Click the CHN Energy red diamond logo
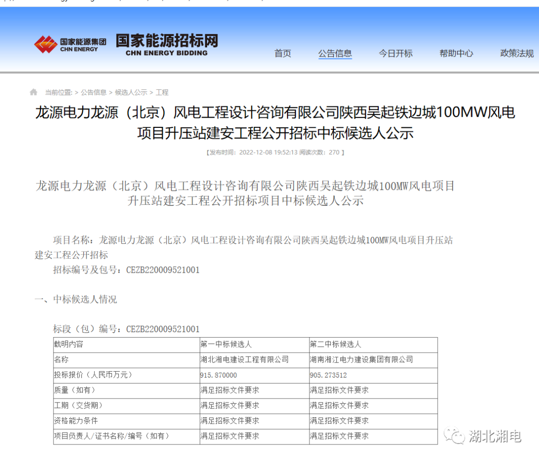Viewport: 539px width, 460px height. point(45,44)
